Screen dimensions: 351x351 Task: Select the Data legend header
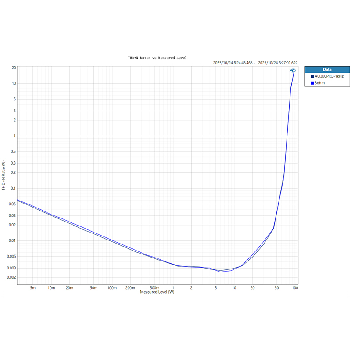[327, 69]
